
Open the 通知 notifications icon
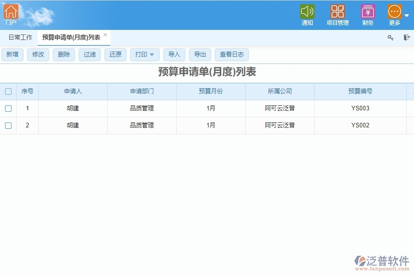point(307,14)
